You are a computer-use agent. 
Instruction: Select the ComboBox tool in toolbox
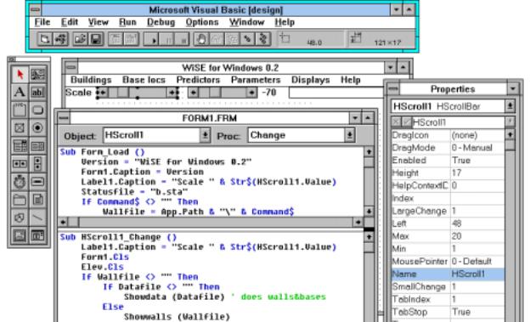coord(20,146)
